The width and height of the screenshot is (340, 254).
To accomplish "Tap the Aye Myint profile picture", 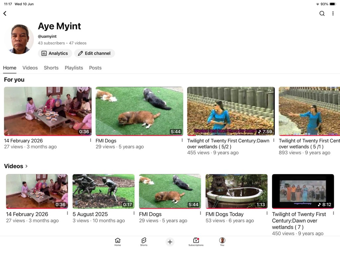I will click(20, 39).
